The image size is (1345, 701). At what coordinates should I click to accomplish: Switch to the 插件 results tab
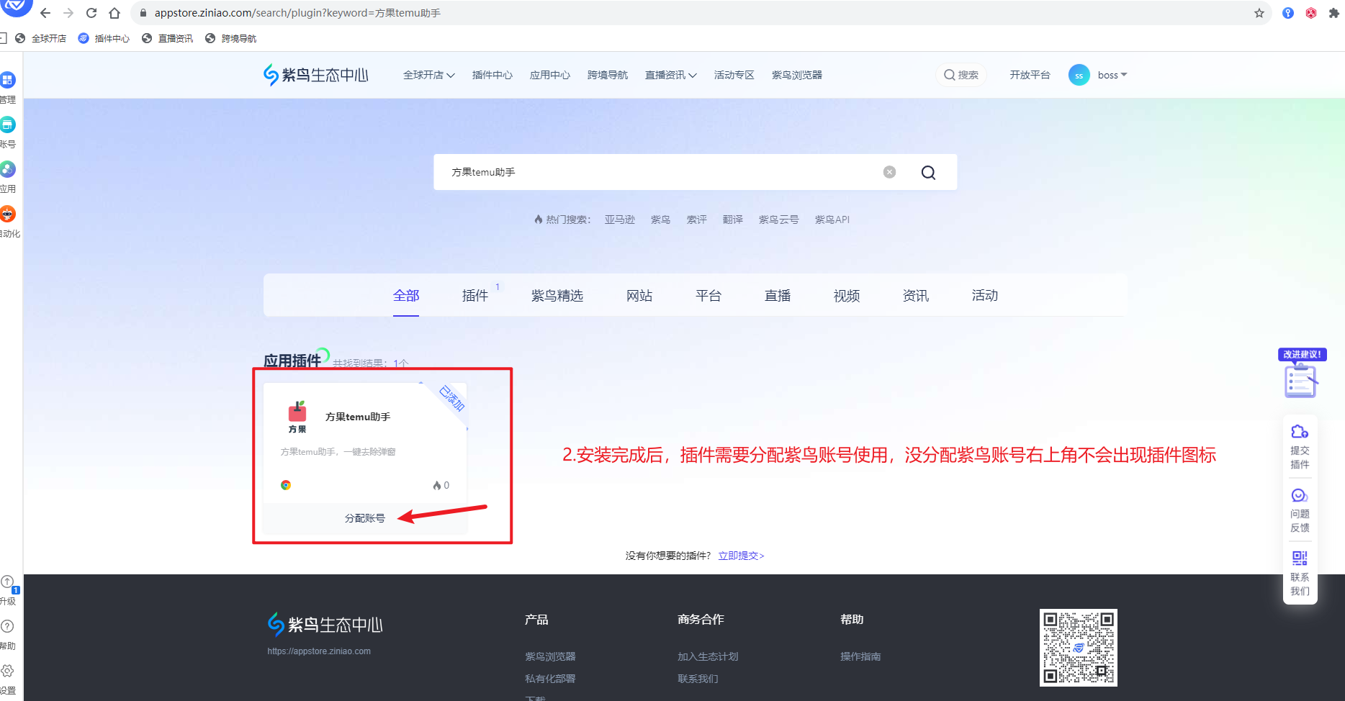coord(475,296)
